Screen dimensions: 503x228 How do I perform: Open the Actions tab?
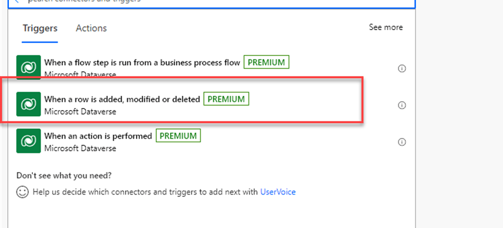point(91,28)
